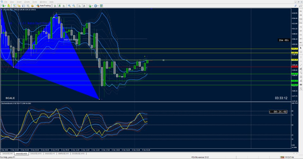This screenshot has height=159, width=303.
Task: Select the horizontal line drawing tool
Action: 301,61
